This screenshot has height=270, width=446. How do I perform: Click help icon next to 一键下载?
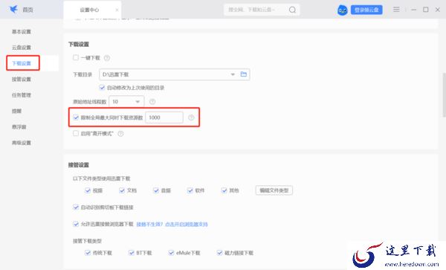point(106,58)
